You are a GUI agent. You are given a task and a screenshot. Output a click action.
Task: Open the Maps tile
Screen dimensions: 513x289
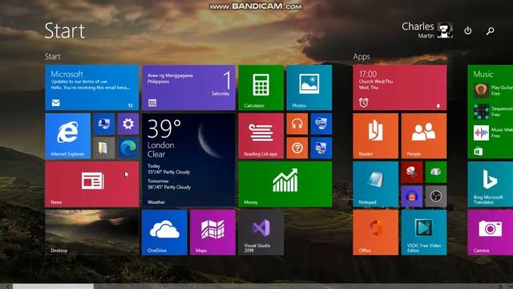(212, 233)
